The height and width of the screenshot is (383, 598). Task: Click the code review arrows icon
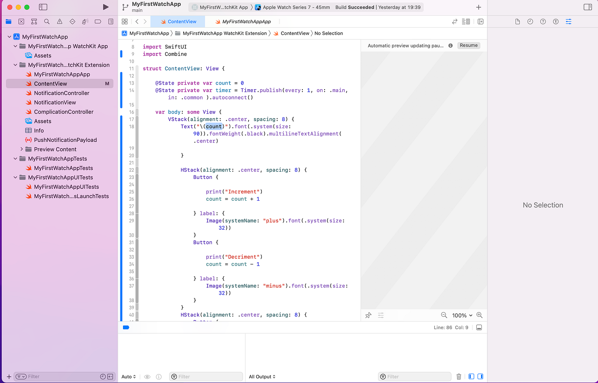point(454,21)
